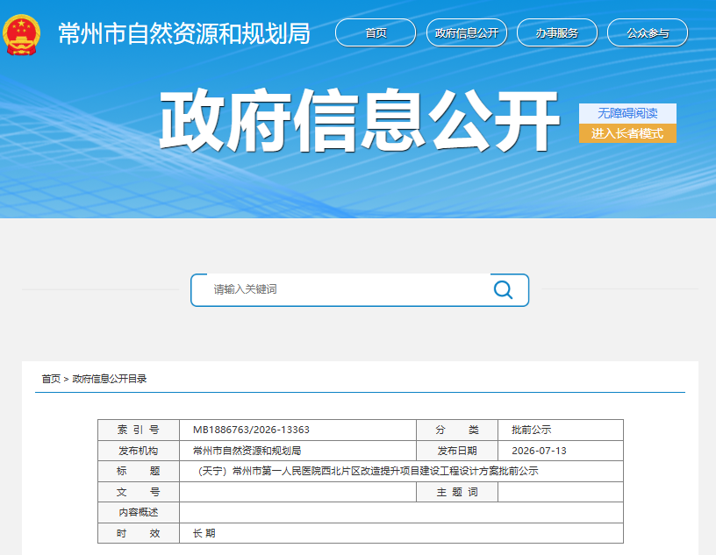Select the validity value 长期
The height and width of the screenshot is (555, 716).
204,533
